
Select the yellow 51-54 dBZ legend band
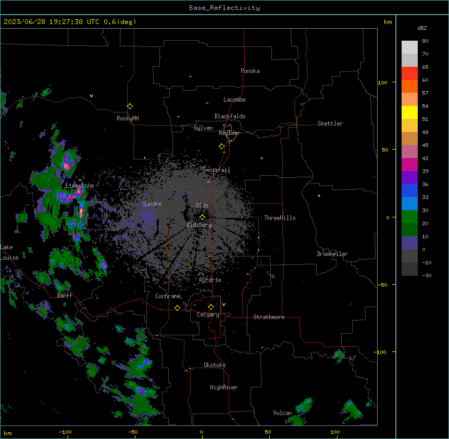(409, 112)
